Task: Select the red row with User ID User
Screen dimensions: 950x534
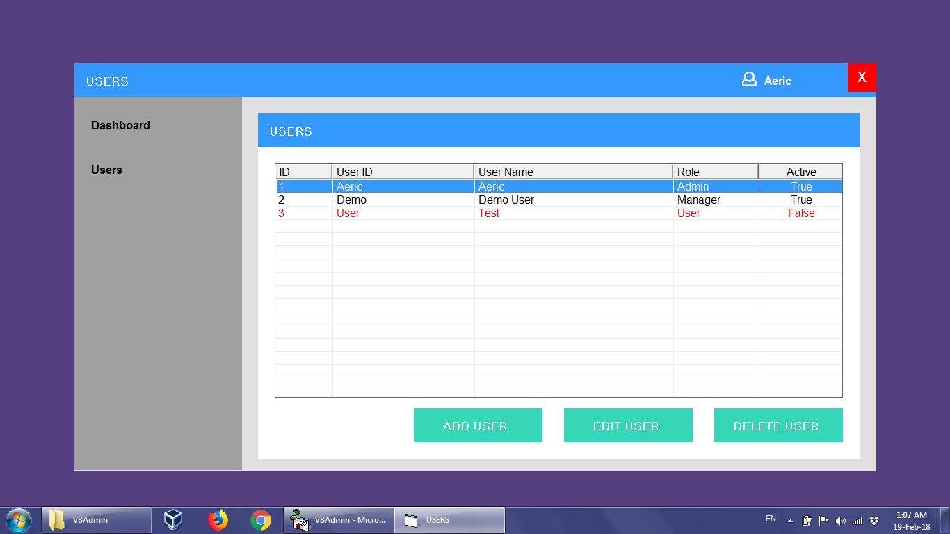Action: pos(559,213)
